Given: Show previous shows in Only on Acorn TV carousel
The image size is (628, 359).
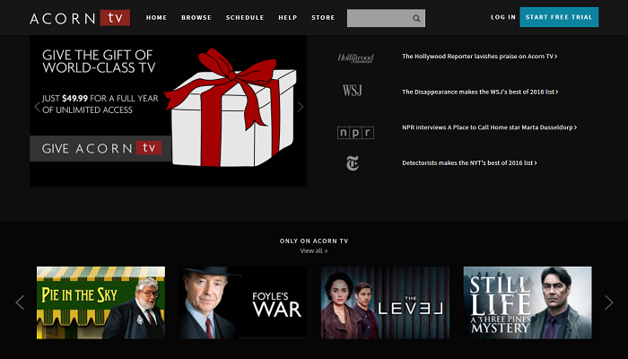Looking at the screenshot, I should [x=20, y=302].
